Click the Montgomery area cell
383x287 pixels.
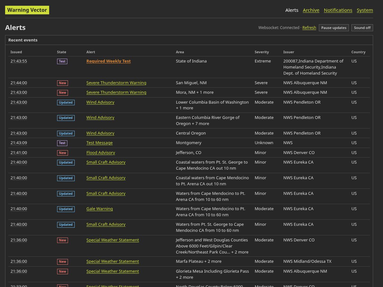[189, 143]
